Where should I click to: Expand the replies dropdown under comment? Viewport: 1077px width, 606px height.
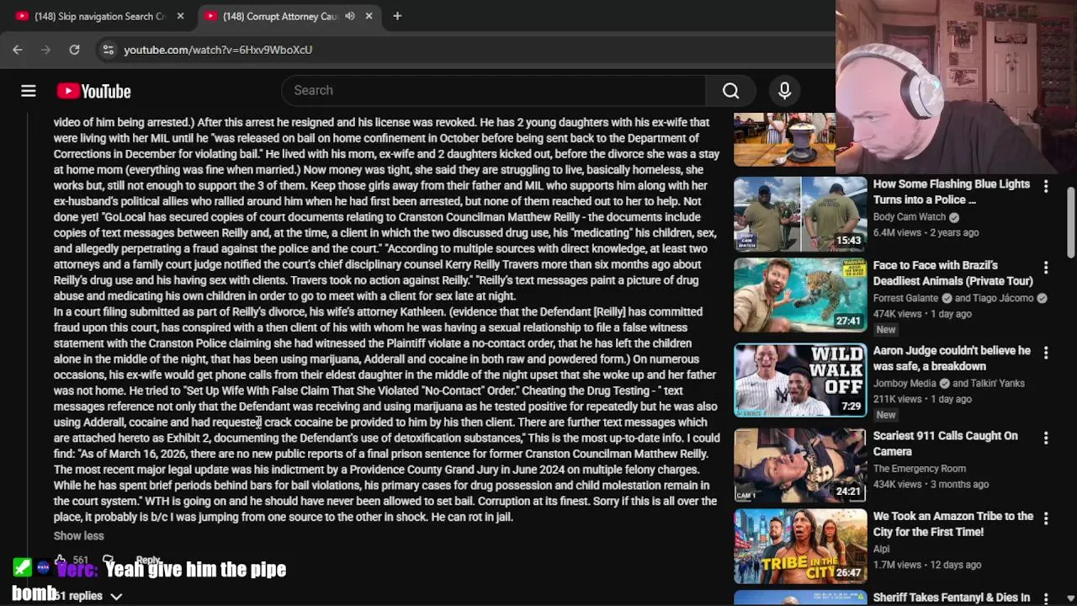point(88,596)
